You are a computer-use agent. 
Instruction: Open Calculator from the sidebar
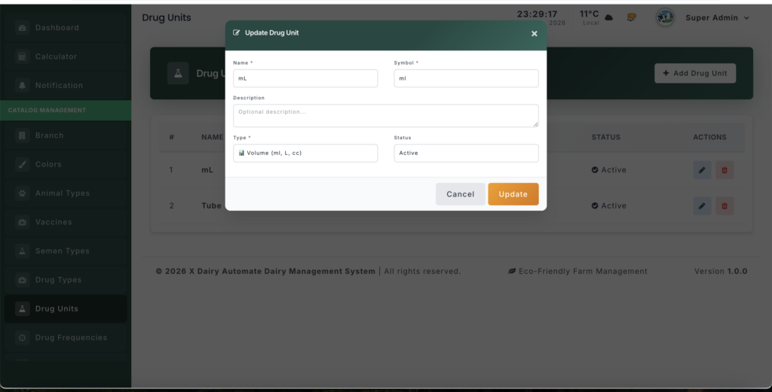56,56
